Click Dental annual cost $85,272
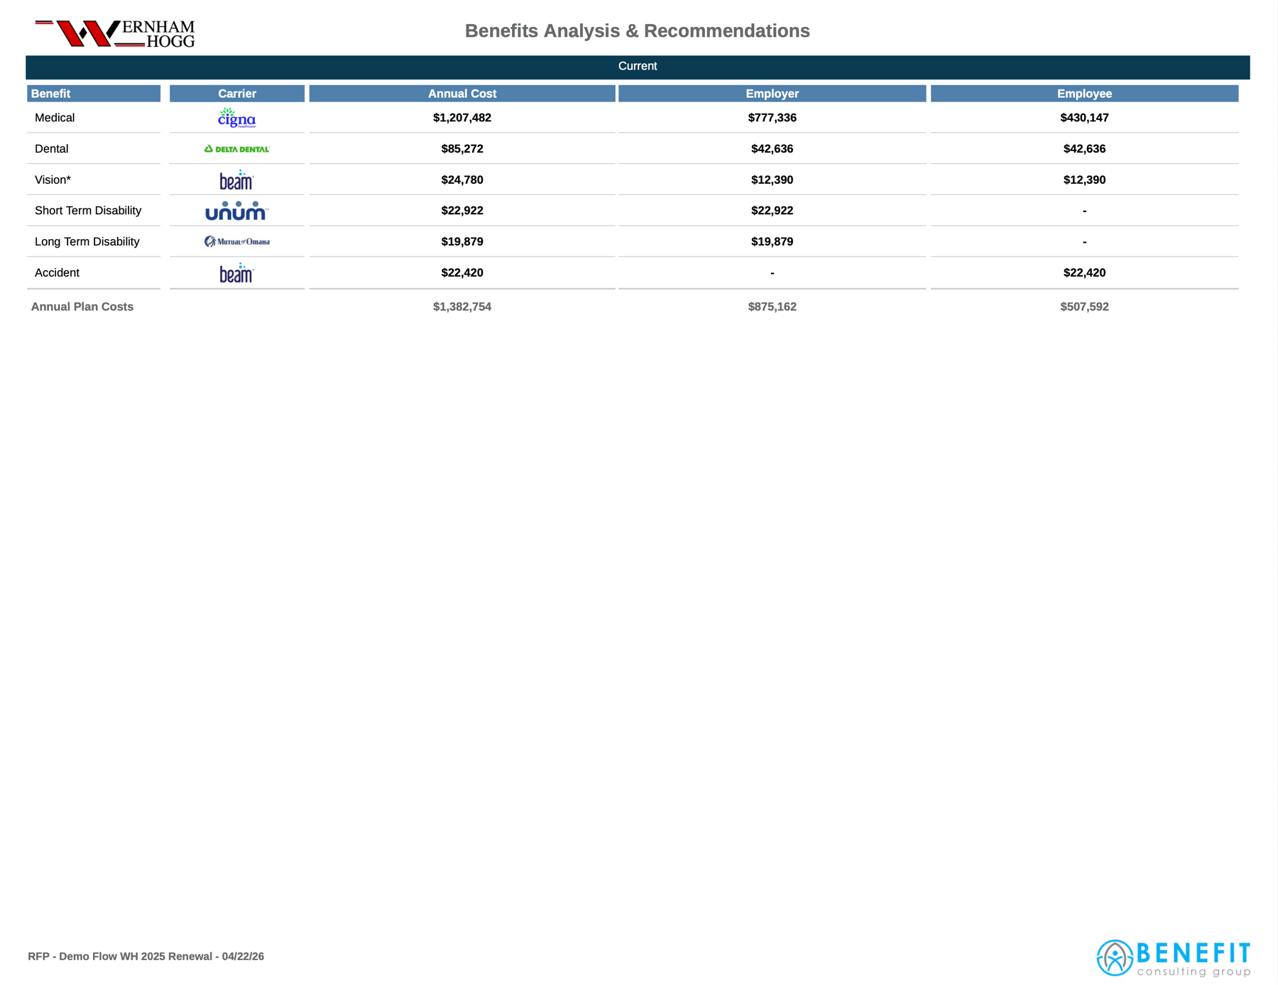This screenshot has height=985, width=1278. (x=462, y=149)
